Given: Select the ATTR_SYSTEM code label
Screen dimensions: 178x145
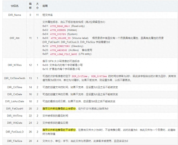Looking at the screenshot, I should (x=58, y=34).
